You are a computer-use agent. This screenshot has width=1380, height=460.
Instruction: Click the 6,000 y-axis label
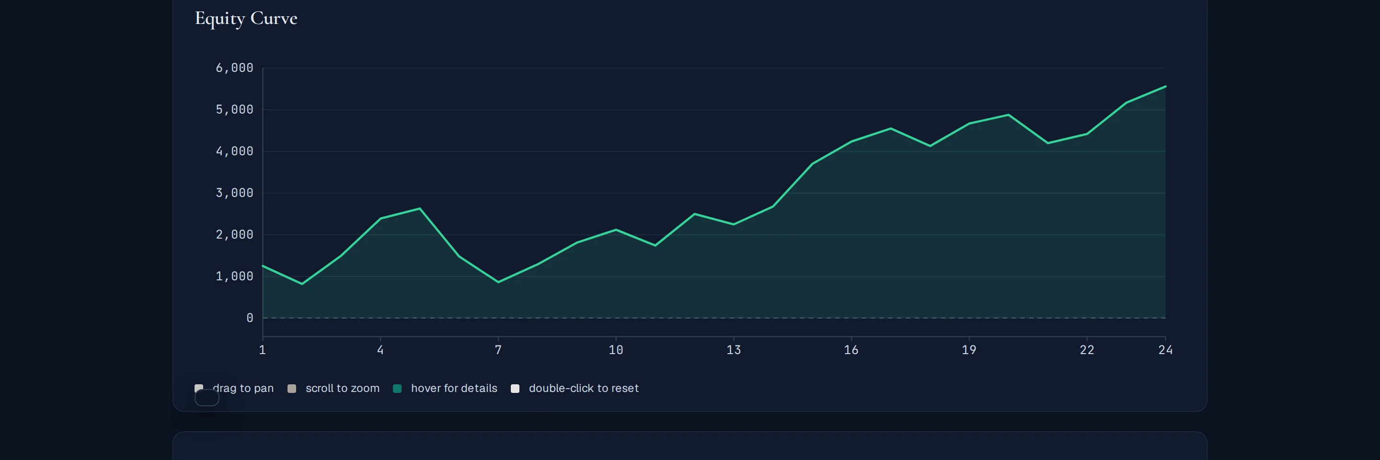tap(234, 68)
